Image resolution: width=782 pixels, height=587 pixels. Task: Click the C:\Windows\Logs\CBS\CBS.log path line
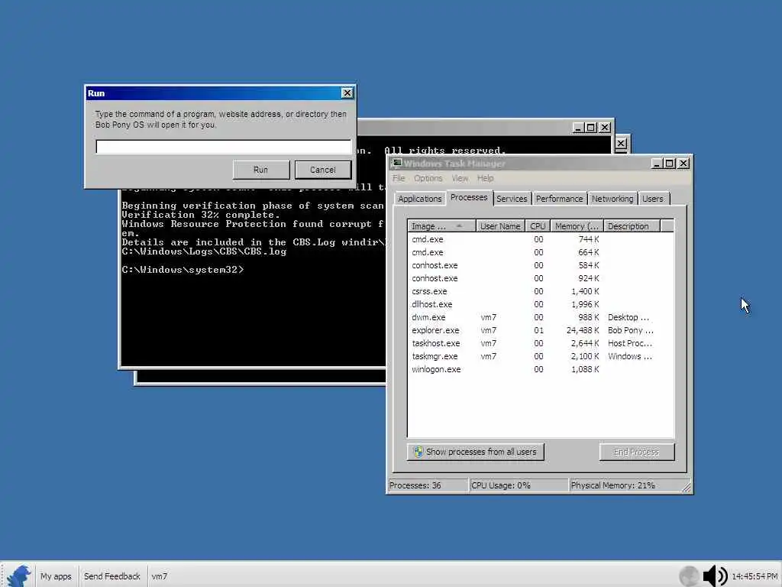[x=204, y=251]
